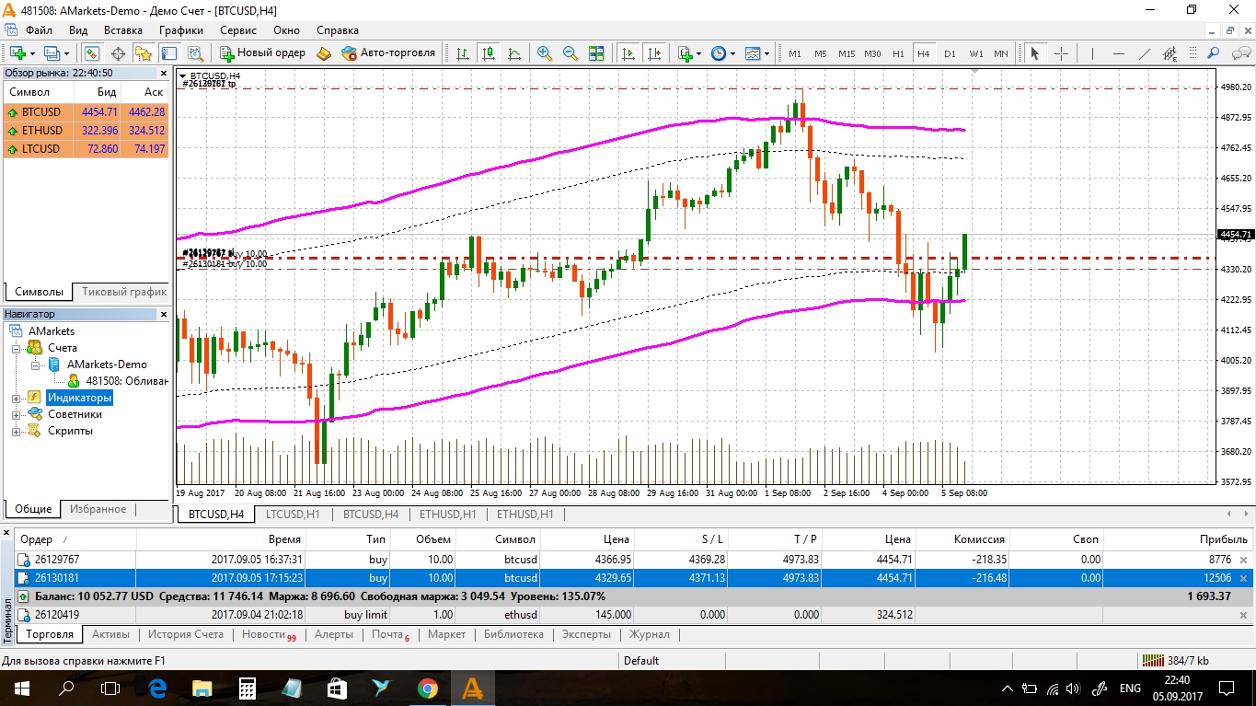The image size is (1256, 706).
Task: Open dropdown arrow beside templates icon
Action: [766, 53]
